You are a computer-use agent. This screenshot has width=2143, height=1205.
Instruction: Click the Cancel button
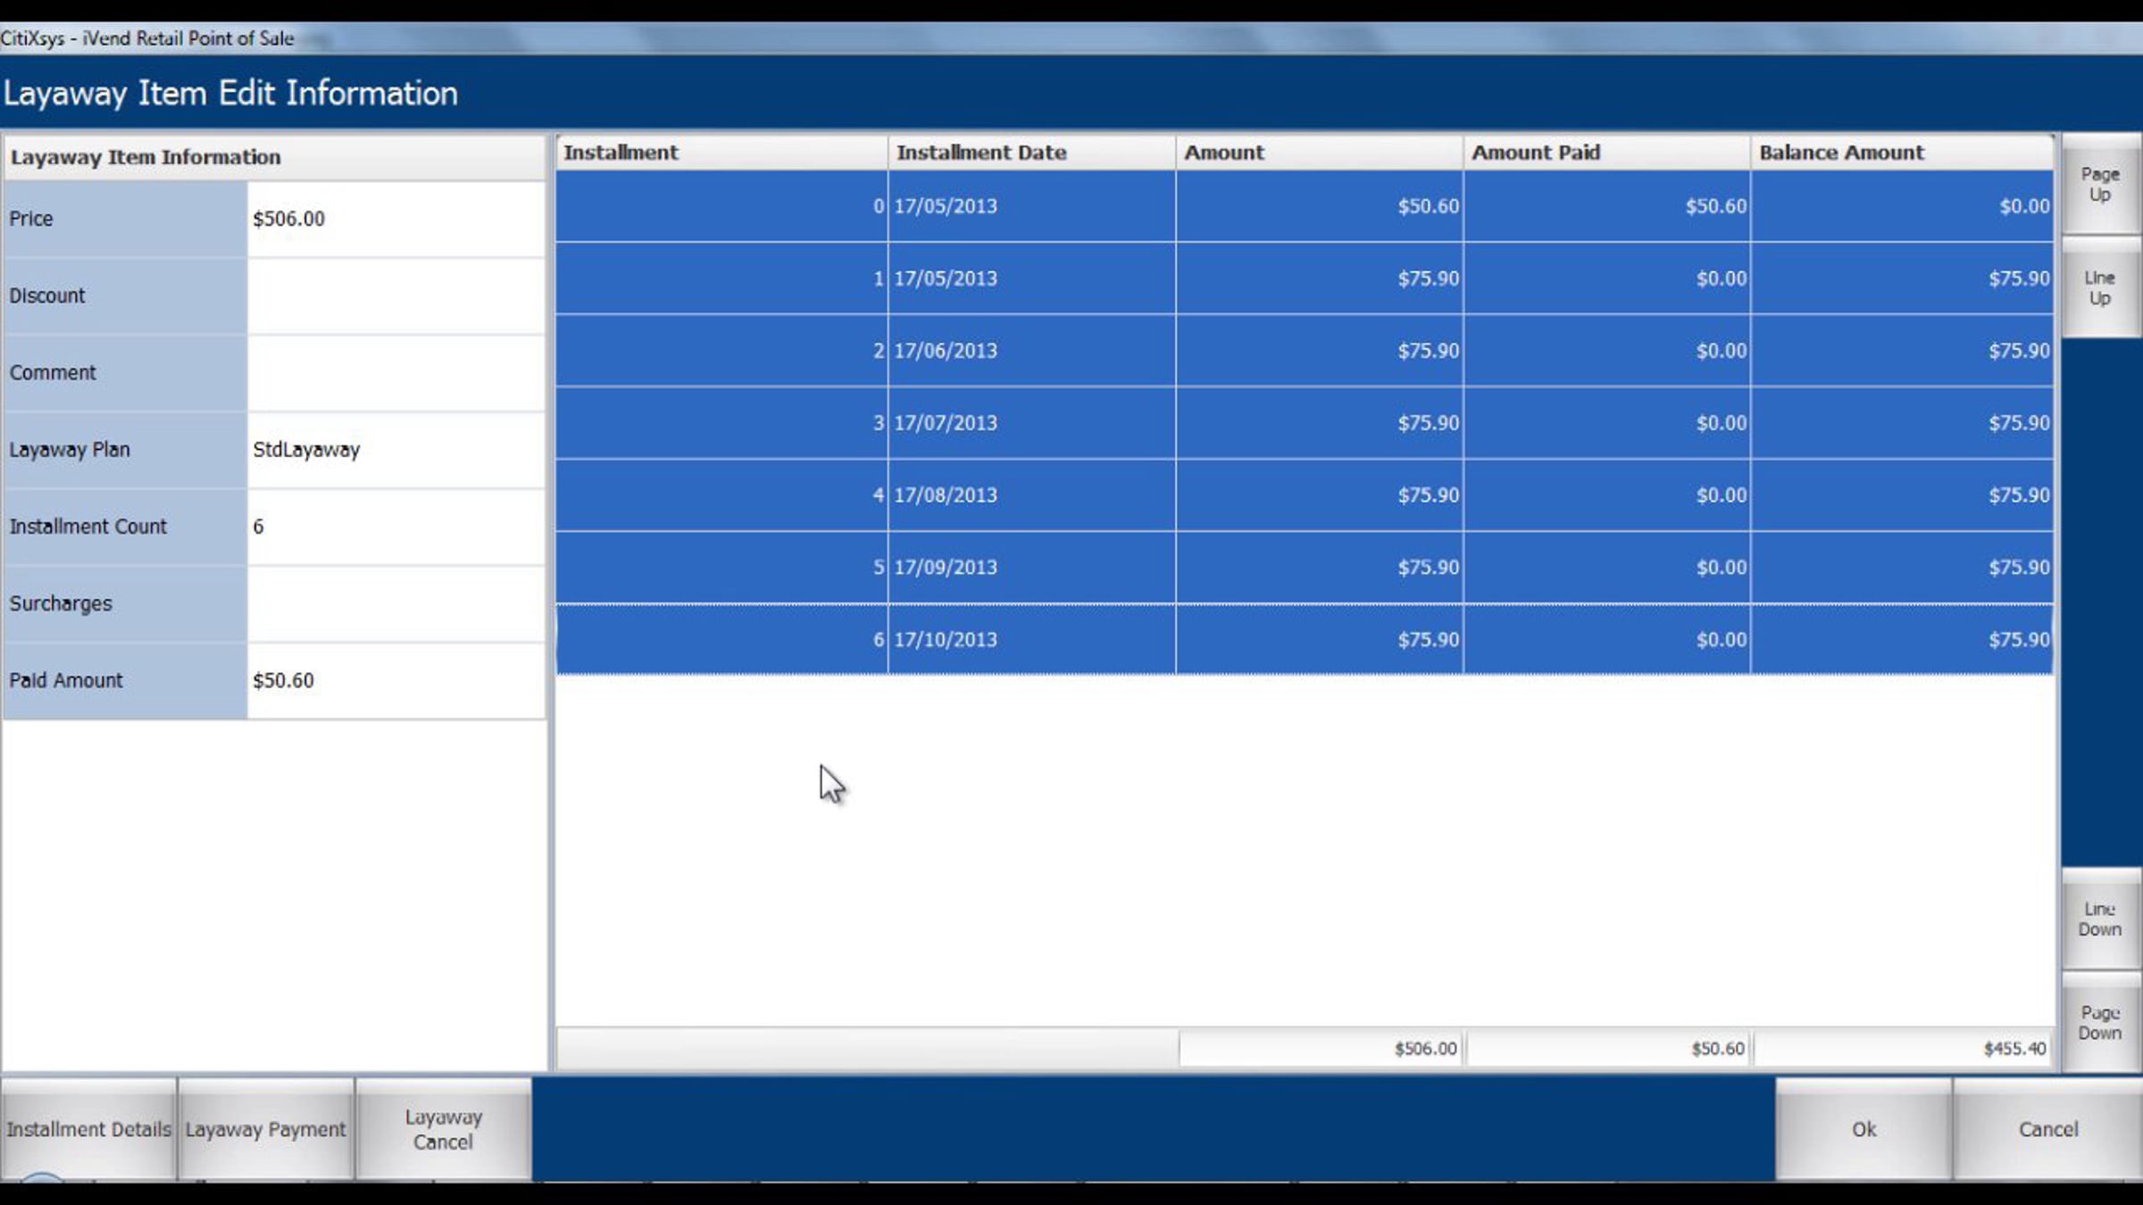point(2048,1129)
